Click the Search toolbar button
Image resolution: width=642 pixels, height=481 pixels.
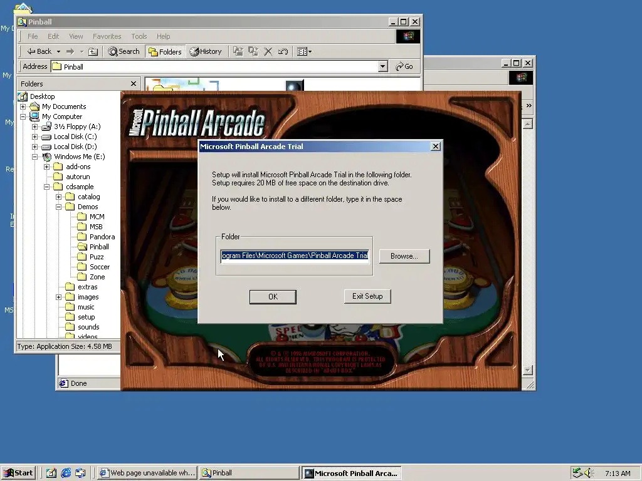click(x=124, y=51)
